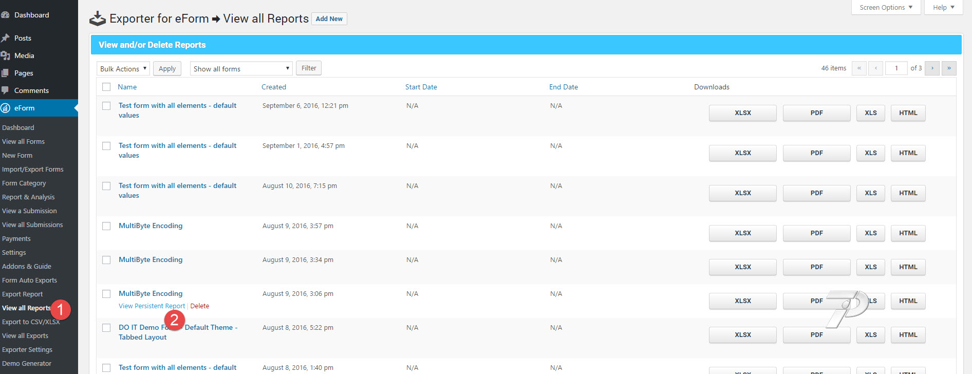This screenshot has height=374, width=972.
Task: Open Import/Export Forms submenu item
Action: tap(33, 169)
